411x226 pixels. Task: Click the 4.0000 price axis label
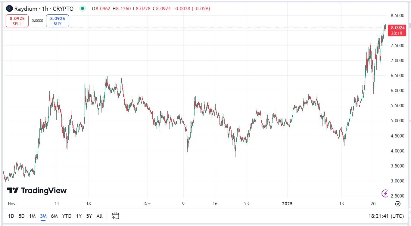[397, 151]
